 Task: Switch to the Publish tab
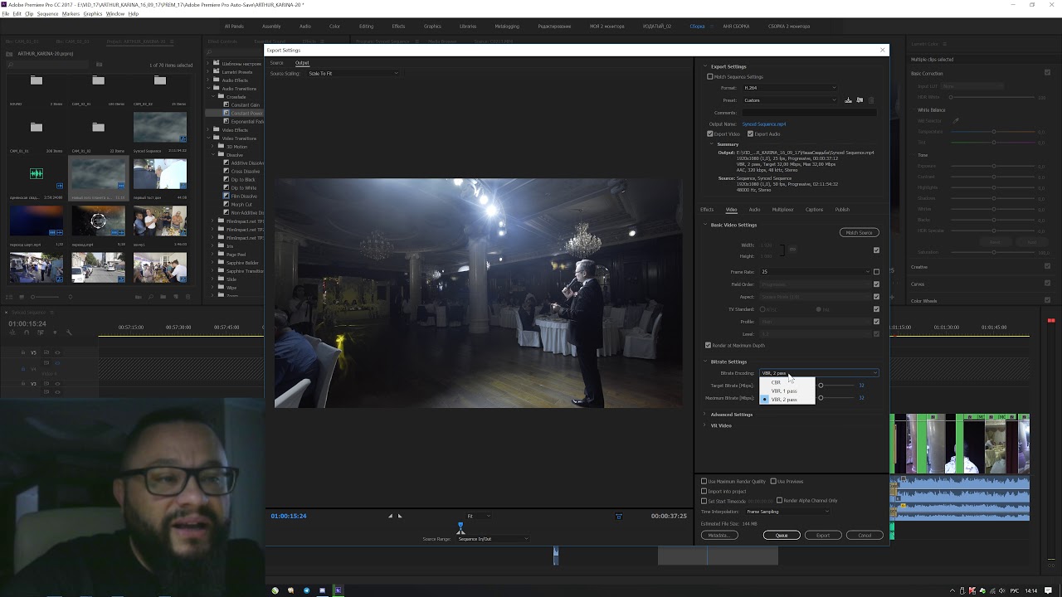click(842, 210)
